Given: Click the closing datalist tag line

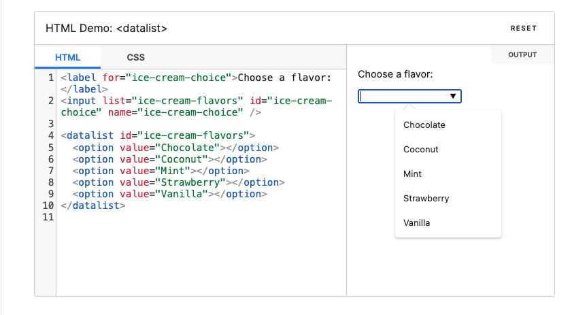Looking at the screenshot, I should pyautogui.click(x=93, y=205).
